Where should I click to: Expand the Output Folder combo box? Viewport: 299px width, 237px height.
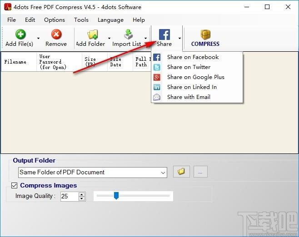pos(163,173)
